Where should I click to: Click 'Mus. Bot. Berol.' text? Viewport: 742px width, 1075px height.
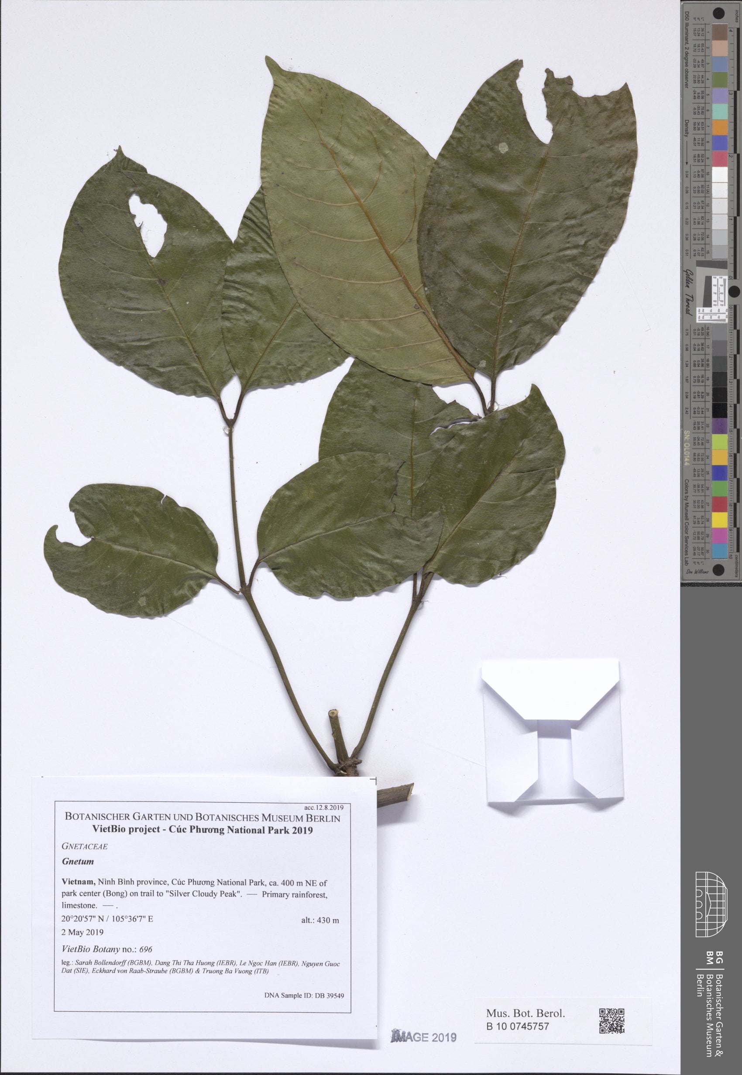tap(526, 1013)
